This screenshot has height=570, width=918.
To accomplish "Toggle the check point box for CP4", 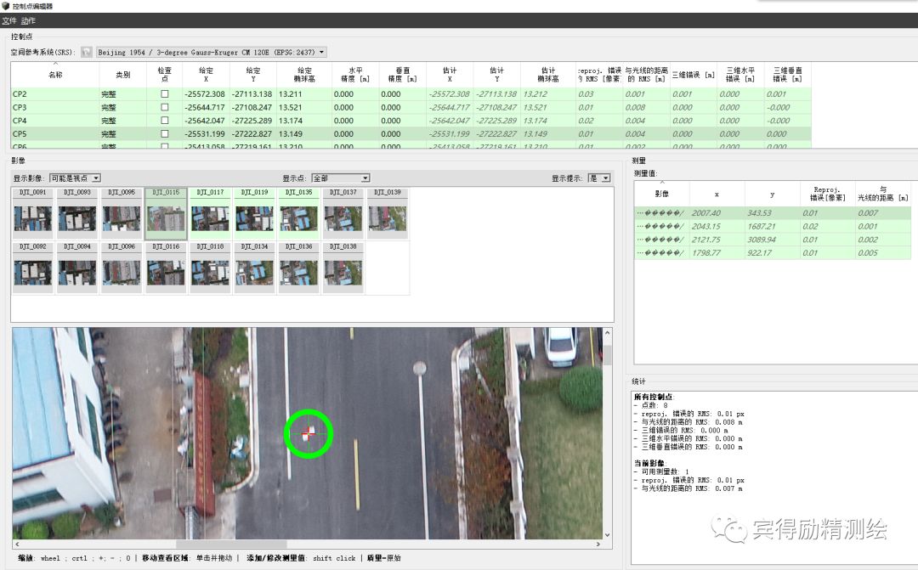I will [165, 121].
